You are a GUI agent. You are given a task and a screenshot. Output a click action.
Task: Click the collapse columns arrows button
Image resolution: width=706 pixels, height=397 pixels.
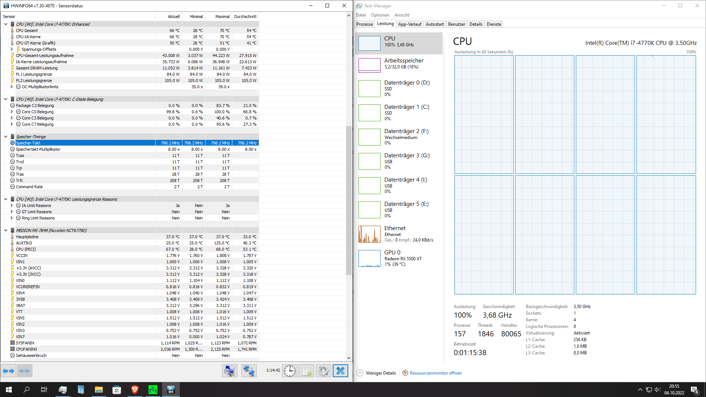click(x=24, y=371)
